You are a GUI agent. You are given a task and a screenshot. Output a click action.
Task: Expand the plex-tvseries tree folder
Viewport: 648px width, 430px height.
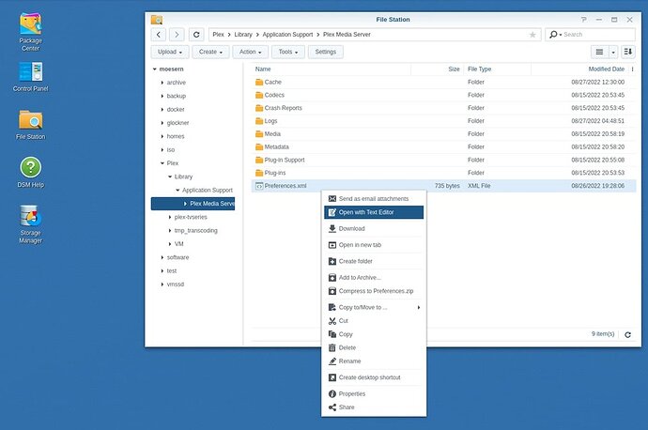170,217
